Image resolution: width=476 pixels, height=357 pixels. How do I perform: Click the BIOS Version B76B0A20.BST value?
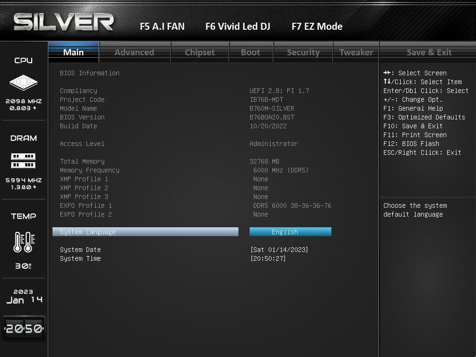[271, 117]
